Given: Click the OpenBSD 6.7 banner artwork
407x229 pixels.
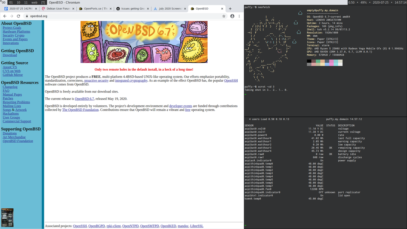Looking at the screenshot, I should pos(144,42).
